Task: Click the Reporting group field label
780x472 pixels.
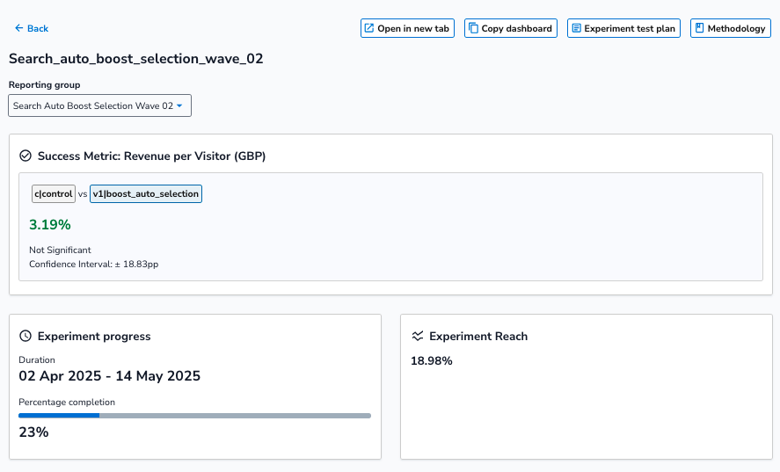Action: (x=44, y=85)
